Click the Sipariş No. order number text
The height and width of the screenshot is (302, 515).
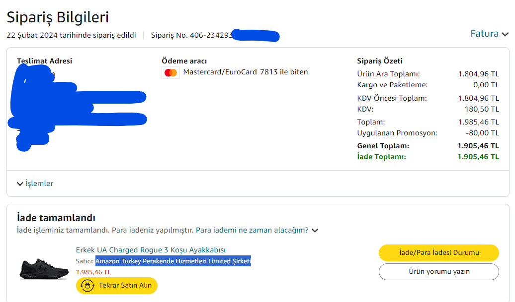pos(191,36)
